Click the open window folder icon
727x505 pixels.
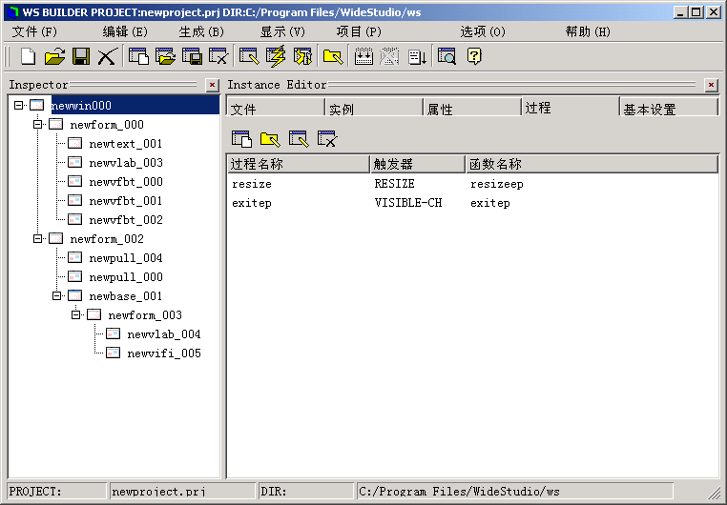(x=165, y=56)
